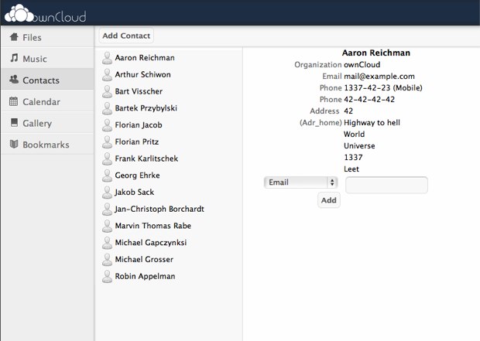
Task: Click avatar icon beside Michael Grosser
Action: (x=107, y=260)
